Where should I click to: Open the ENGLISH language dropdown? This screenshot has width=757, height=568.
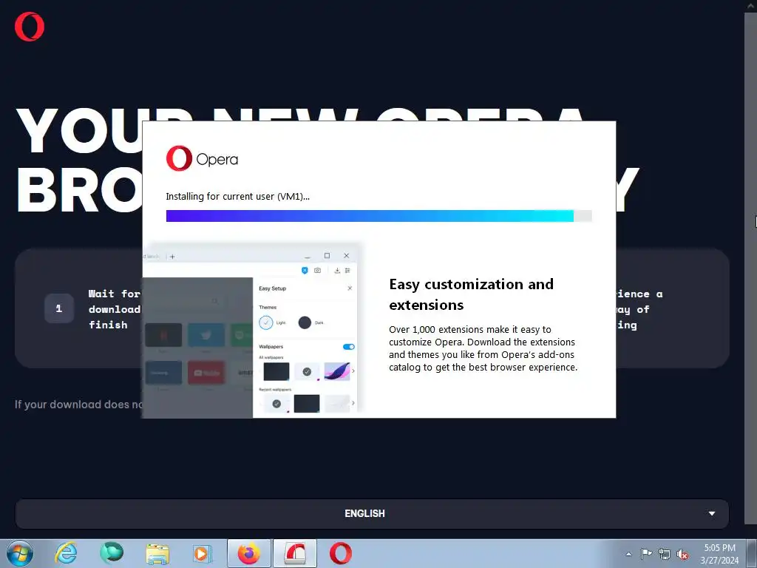coord(372,513)
